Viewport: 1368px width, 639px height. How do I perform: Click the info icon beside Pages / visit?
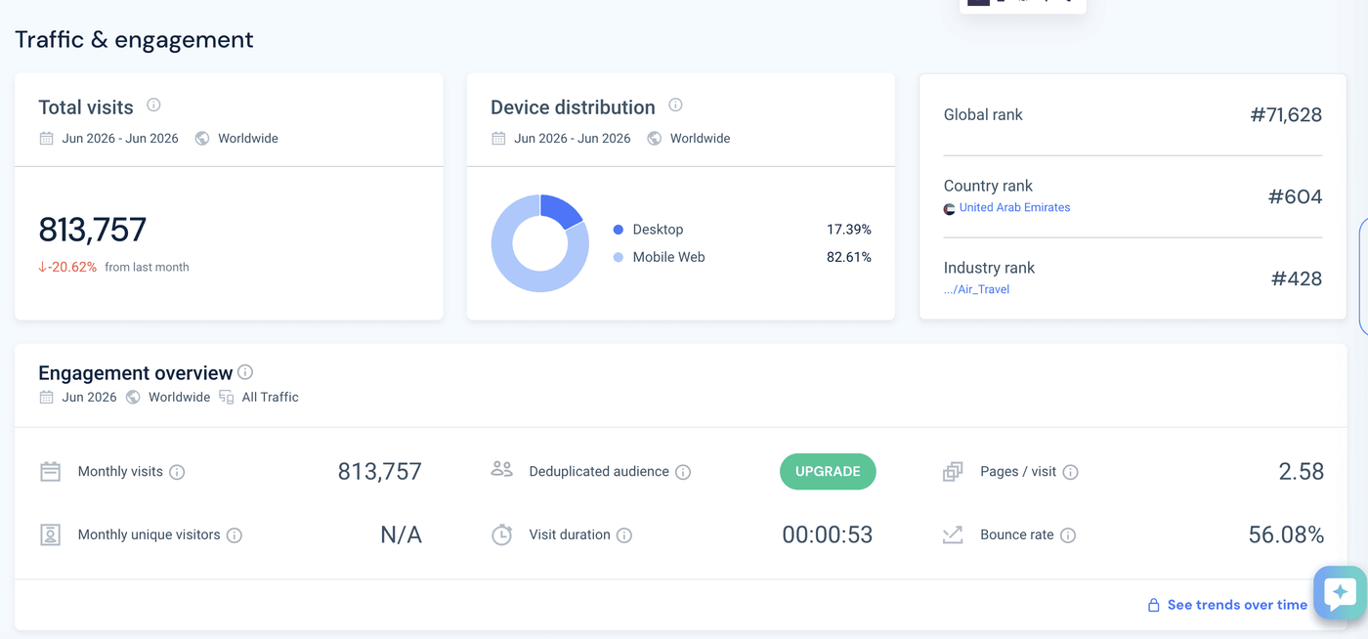(1070, 472)
